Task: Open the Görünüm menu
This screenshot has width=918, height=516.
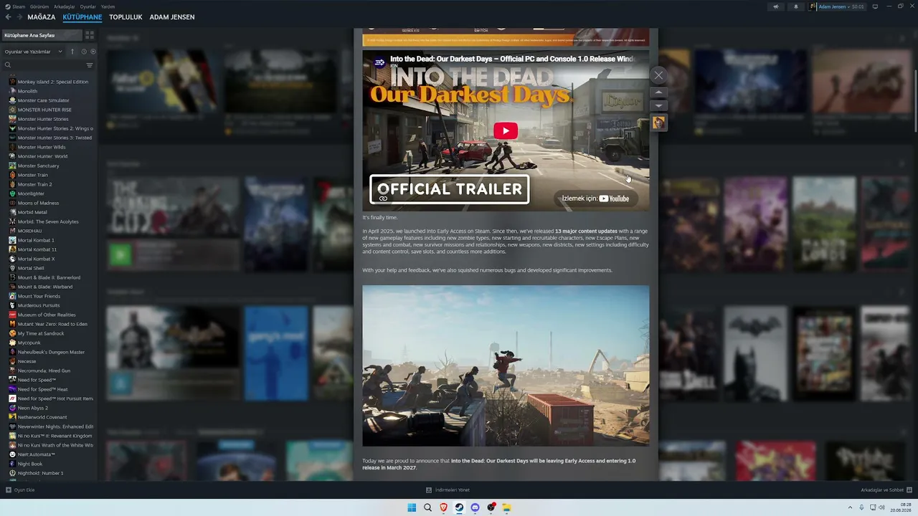Action: point(39,6)
